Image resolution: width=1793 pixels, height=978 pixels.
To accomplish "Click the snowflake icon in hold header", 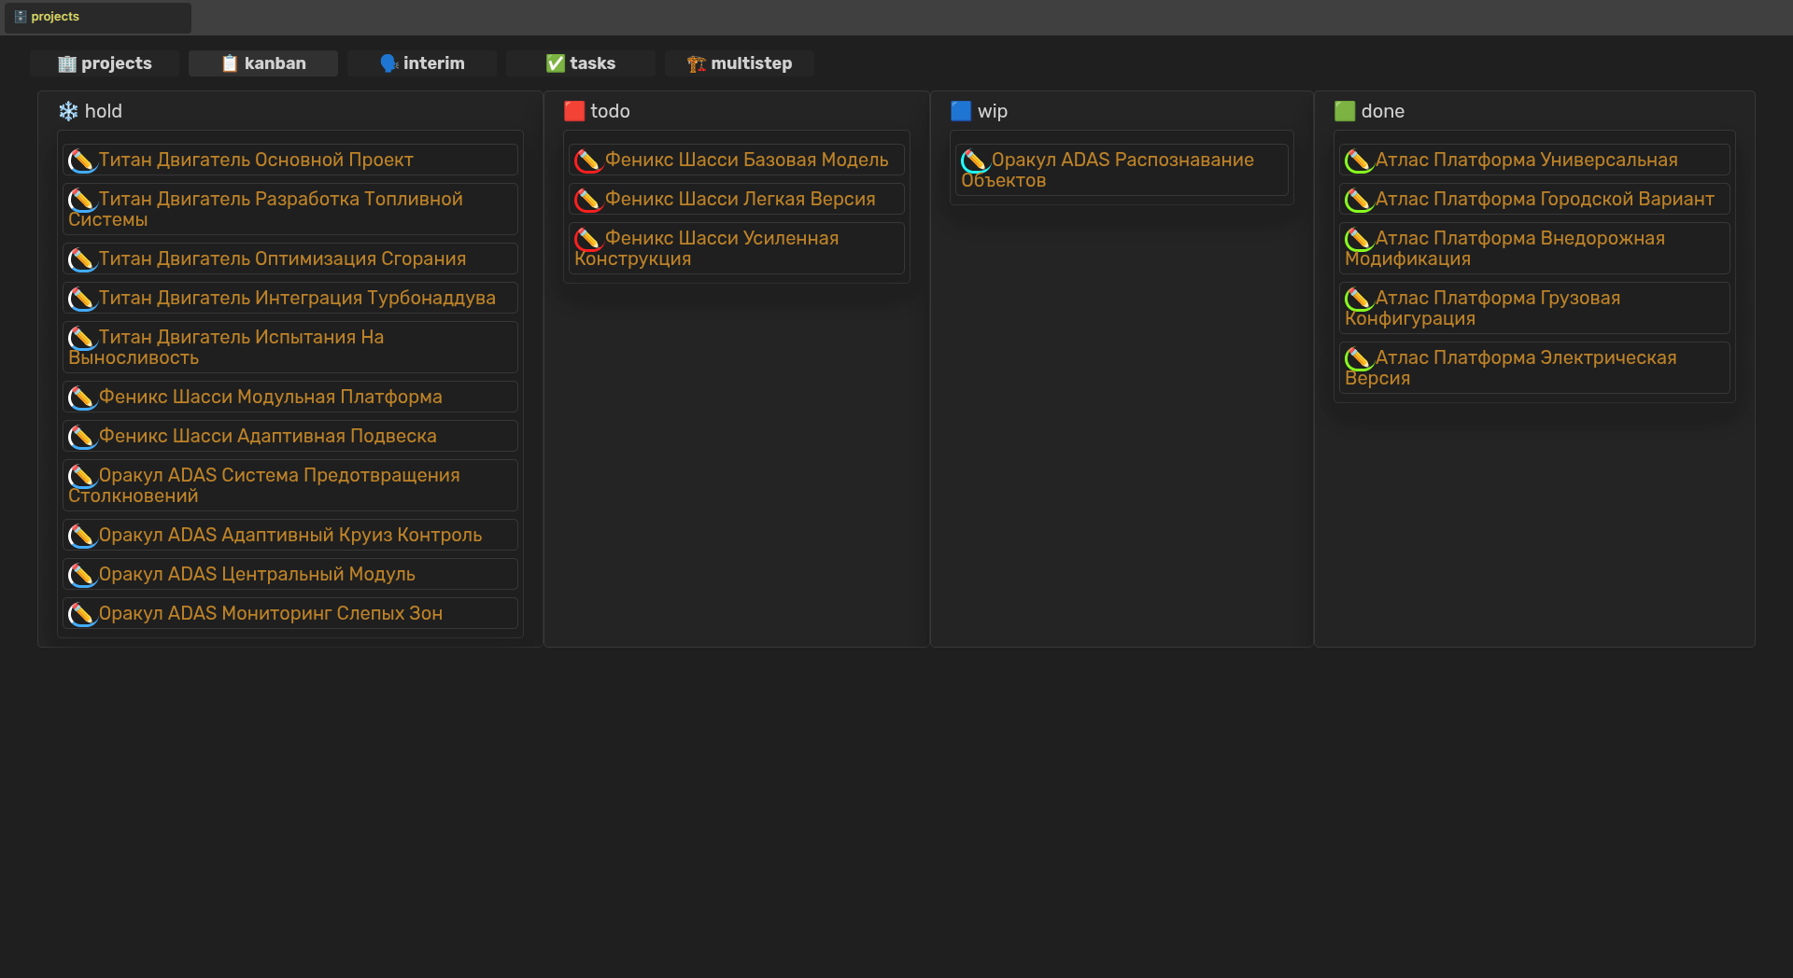I will click(x=68, y=111).
